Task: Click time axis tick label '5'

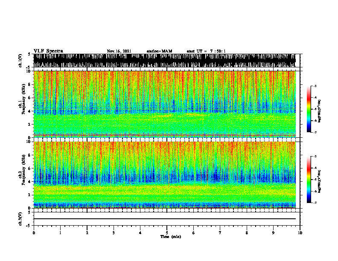Action: pyautogui.click(x=167, y=233)
